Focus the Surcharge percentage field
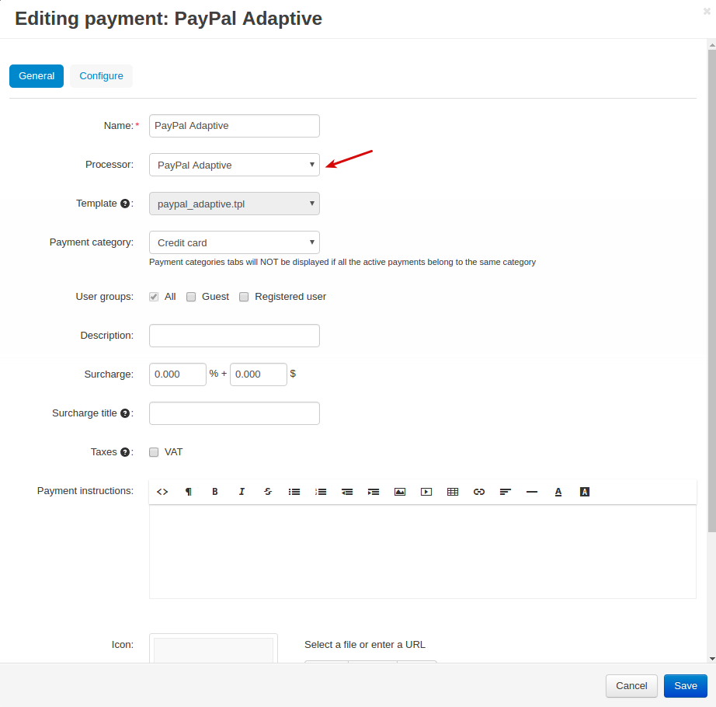The height and width of the screenshot is (707, 716). pyautogui.click(x=178, y=374)
